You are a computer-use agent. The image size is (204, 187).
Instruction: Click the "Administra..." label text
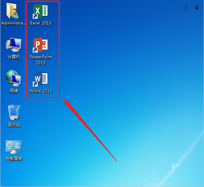(x=13, y=23)
